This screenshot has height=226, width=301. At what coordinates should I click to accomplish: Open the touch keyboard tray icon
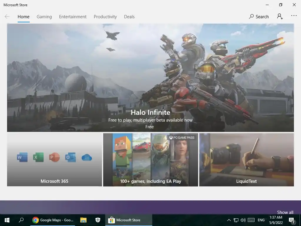pyautogui.click(x=251, y=220)
